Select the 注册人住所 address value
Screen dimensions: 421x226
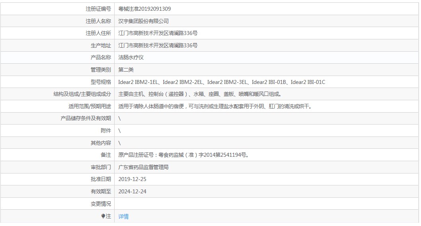(158, 33)
